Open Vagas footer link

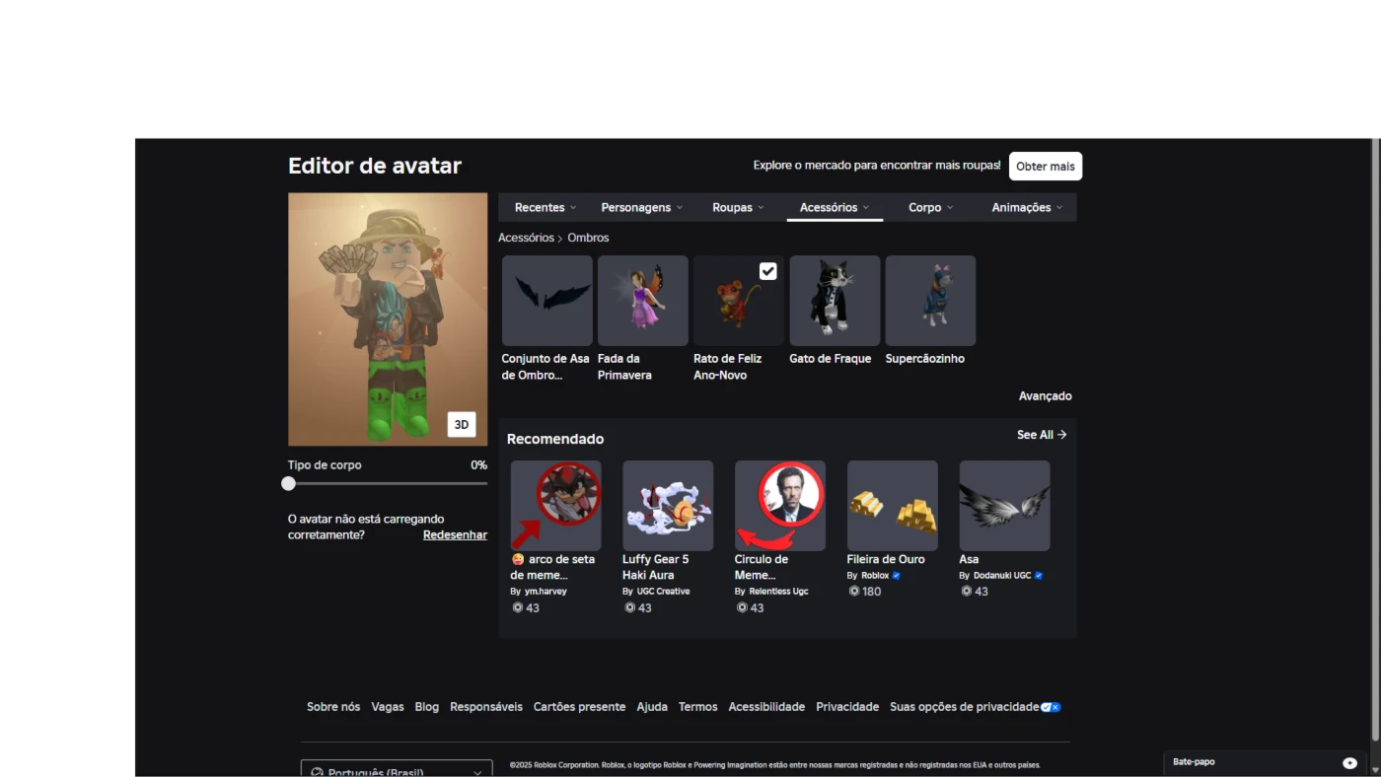(x=388, y=707)
